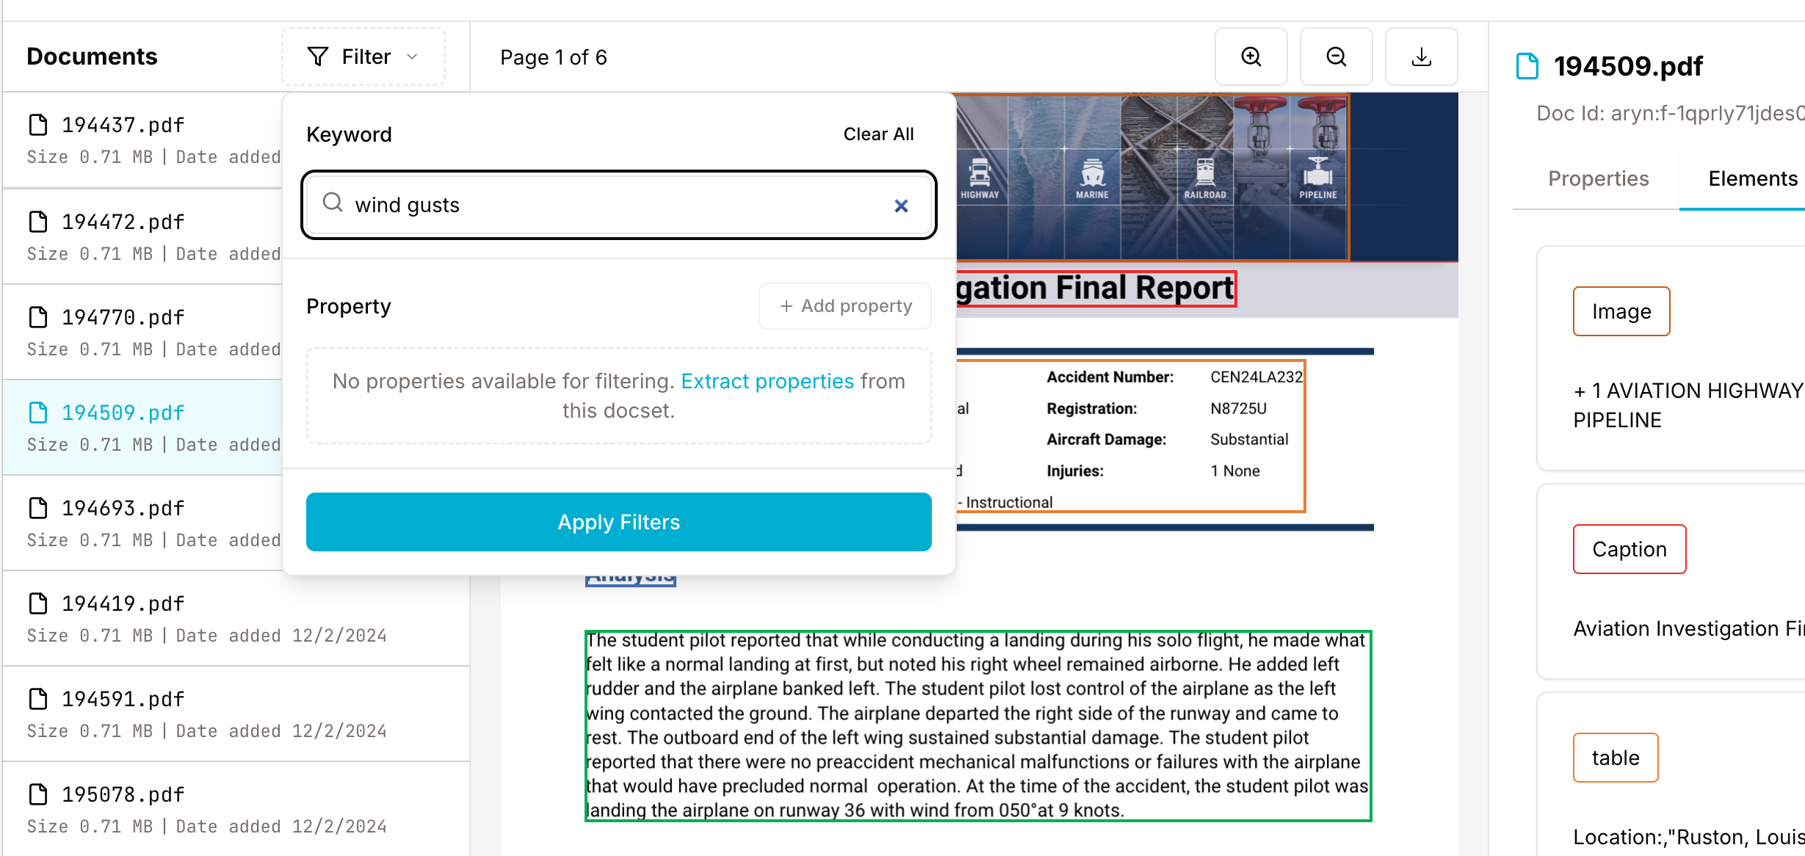Open the Extract properties link
This screenshot has height=856, width=1805.
(767, 381)
